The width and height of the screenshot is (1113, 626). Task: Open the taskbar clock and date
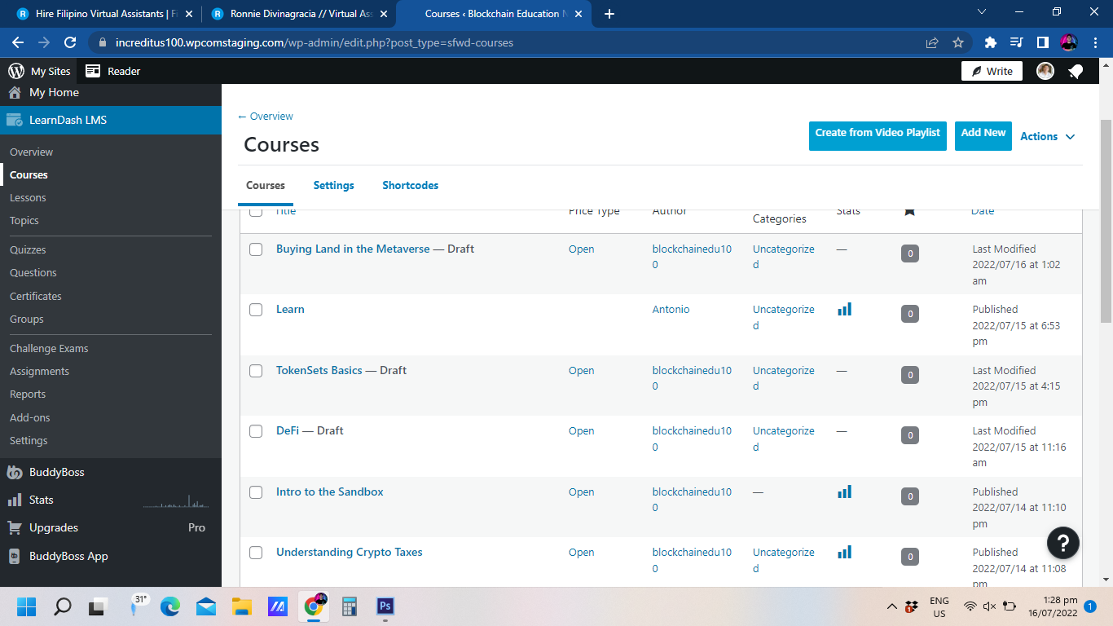pos(1053,606)
